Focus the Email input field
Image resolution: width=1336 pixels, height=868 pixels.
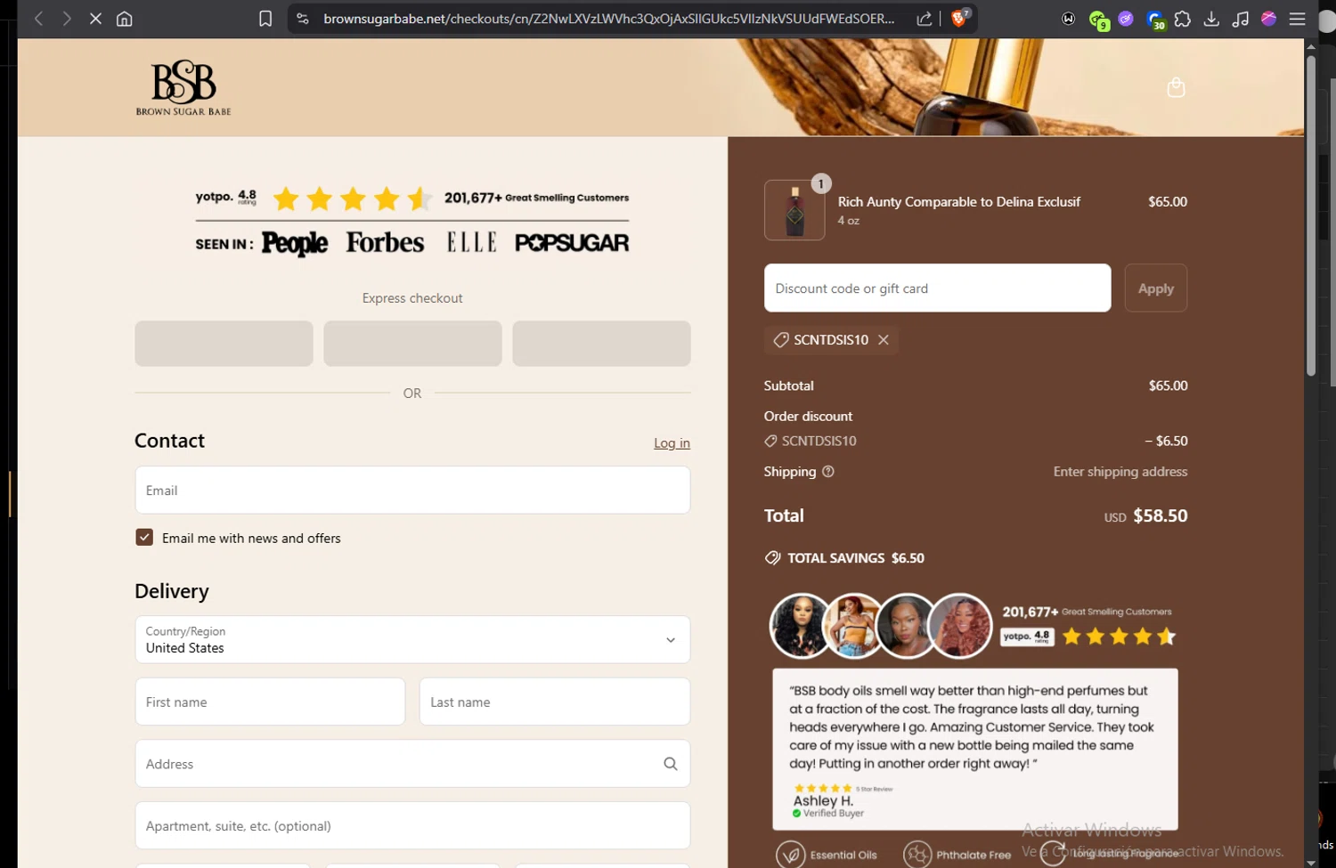(412, 491)
